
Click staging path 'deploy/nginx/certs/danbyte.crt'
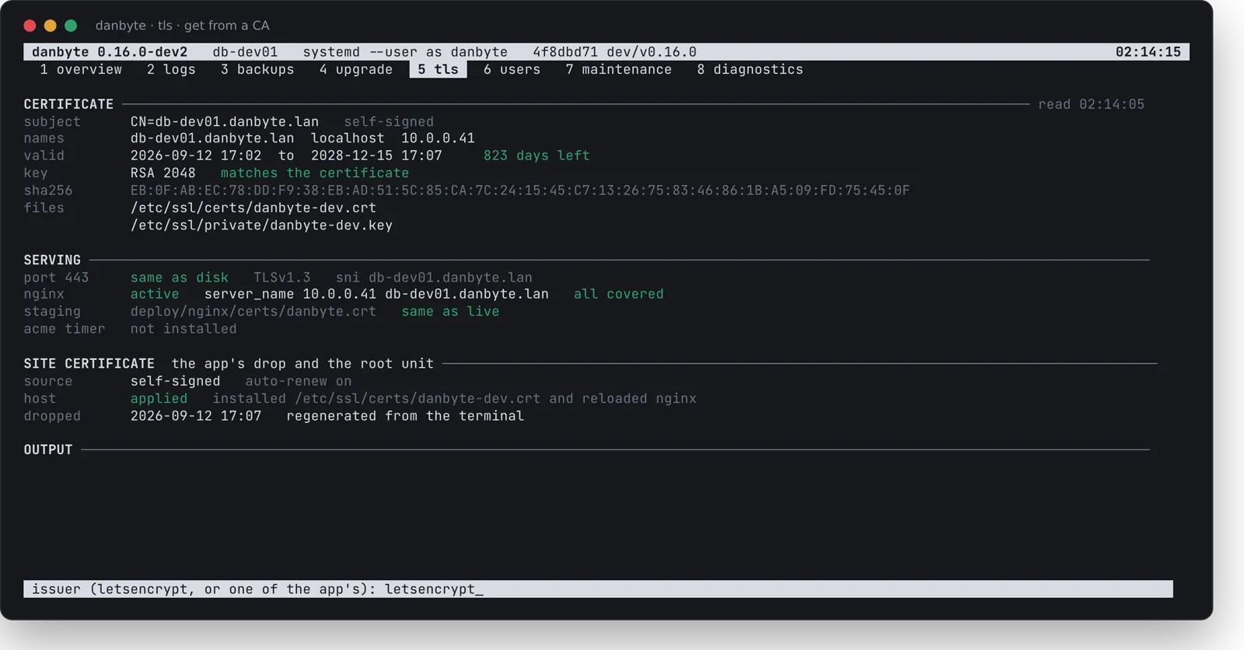(253, 311)
